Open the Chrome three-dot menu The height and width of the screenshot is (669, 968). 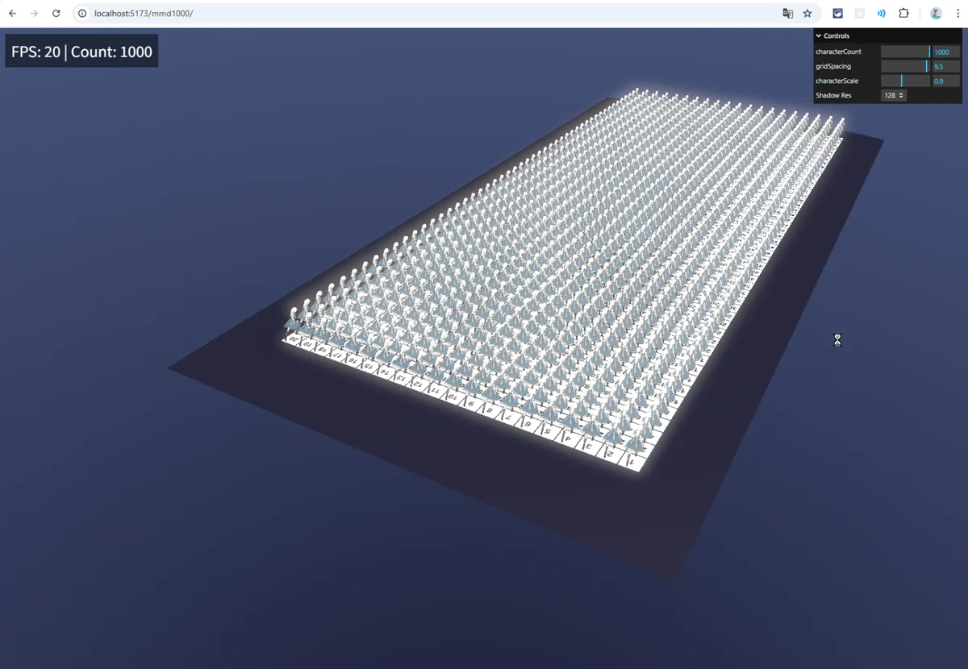958,14
